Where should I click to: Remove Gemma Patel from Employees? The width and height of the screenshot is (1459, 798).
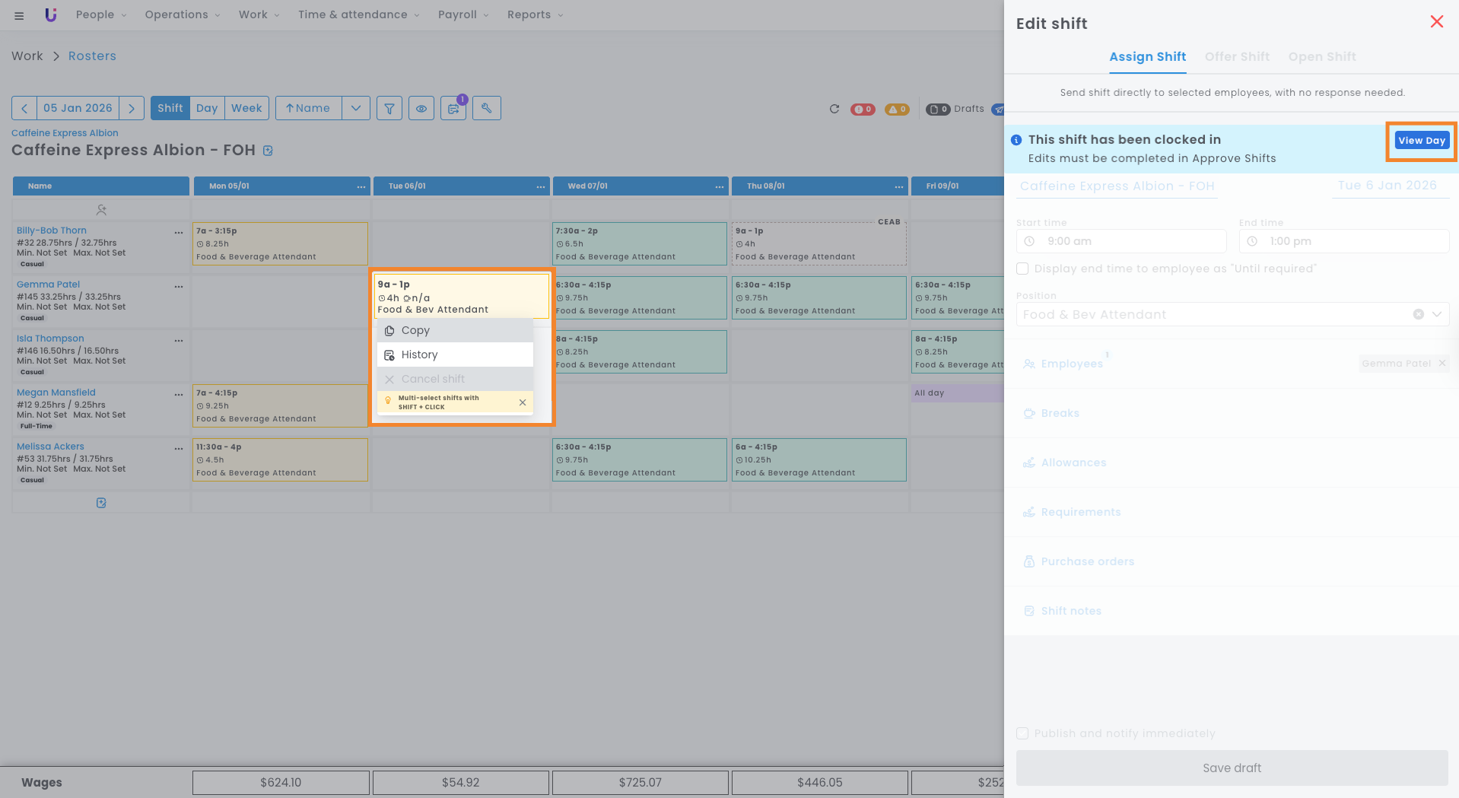click(1442, 364)
